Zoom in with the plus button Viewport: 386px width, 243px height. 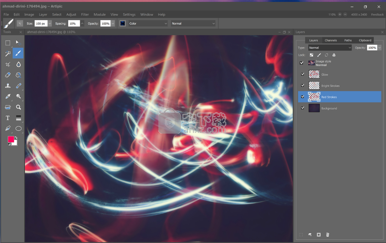click(340, 14)
